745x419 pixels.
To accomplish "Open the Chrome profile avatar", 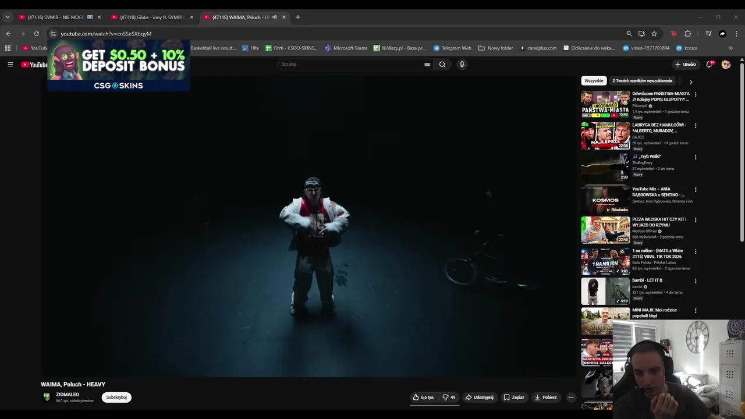I will pyautogui.click(x=722, y=34).
